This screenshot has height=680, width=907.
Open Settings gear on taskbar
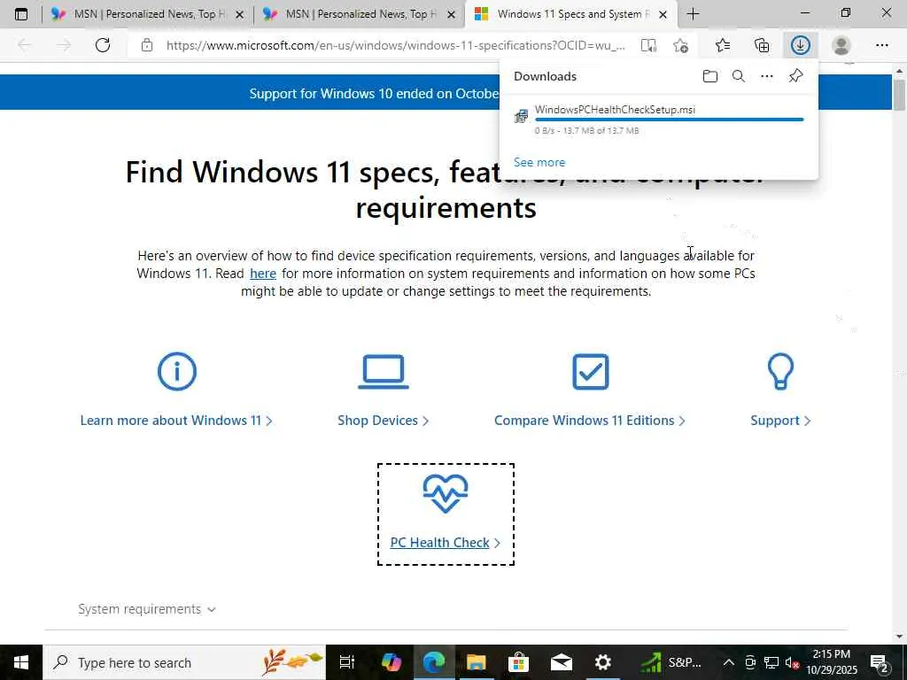pos(602,662)
